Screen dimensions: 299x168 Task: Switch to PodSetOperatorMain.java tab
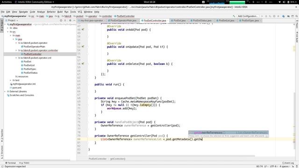click(123, 21)
